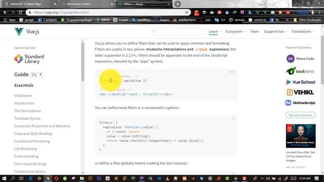The height and width of the screenshot is (182, 324).
Task: Open the google bookmark
Action: tap(26, 20)
